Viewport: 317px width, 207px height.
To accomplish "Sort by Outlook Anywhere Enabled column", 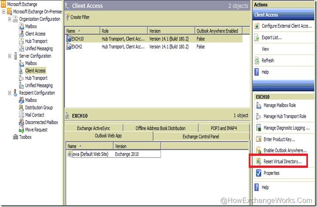I will (218, 31).
